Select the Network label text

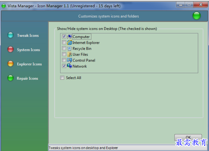tap(80, 66)
